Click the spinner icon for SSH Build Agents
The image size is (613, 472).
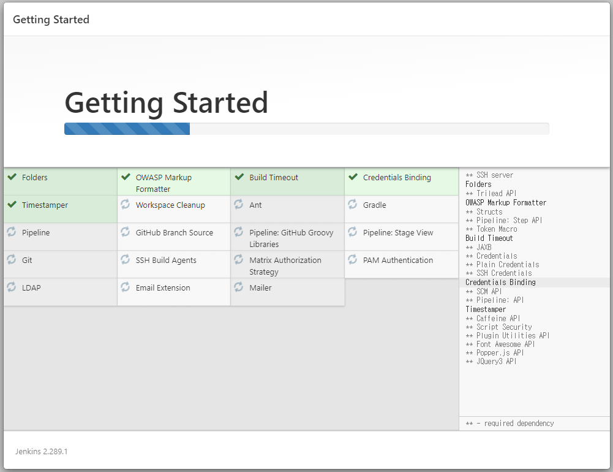coord(125,259)
